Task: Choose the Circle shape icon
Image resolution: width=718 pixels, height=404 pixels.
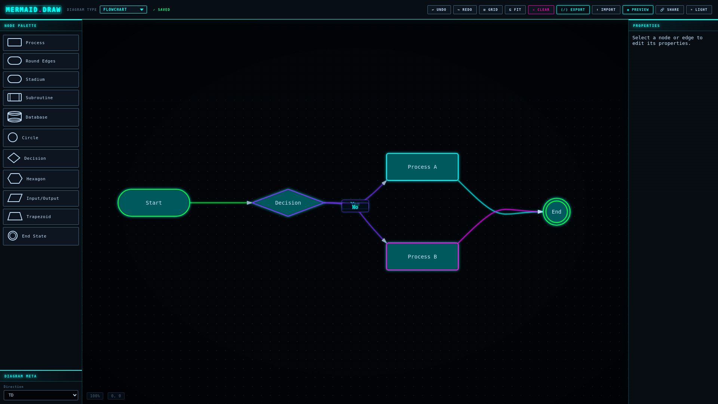Action: 13,138
